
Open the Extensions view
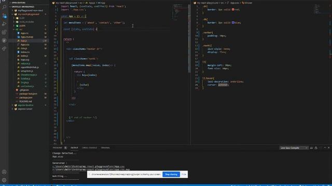4,32
